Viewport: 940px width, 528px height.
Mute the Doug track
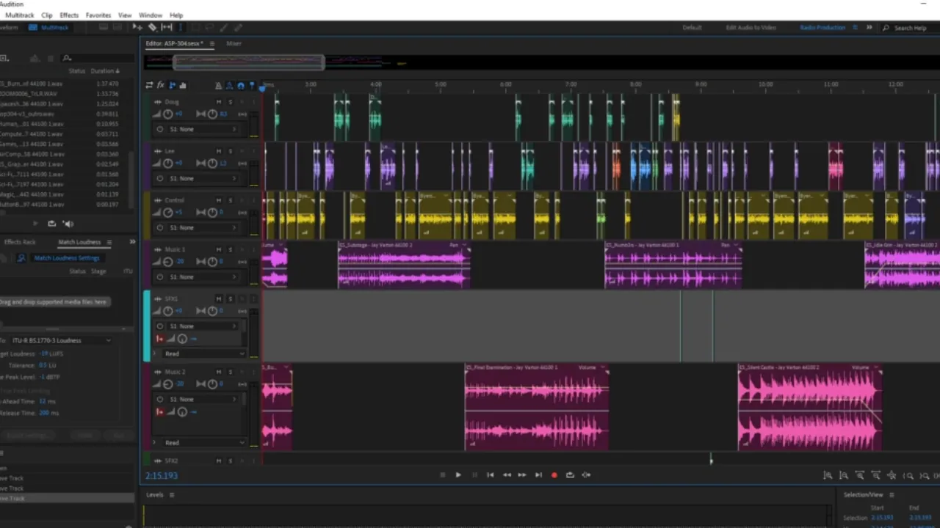pyautogui.click(x=218, y=102)
